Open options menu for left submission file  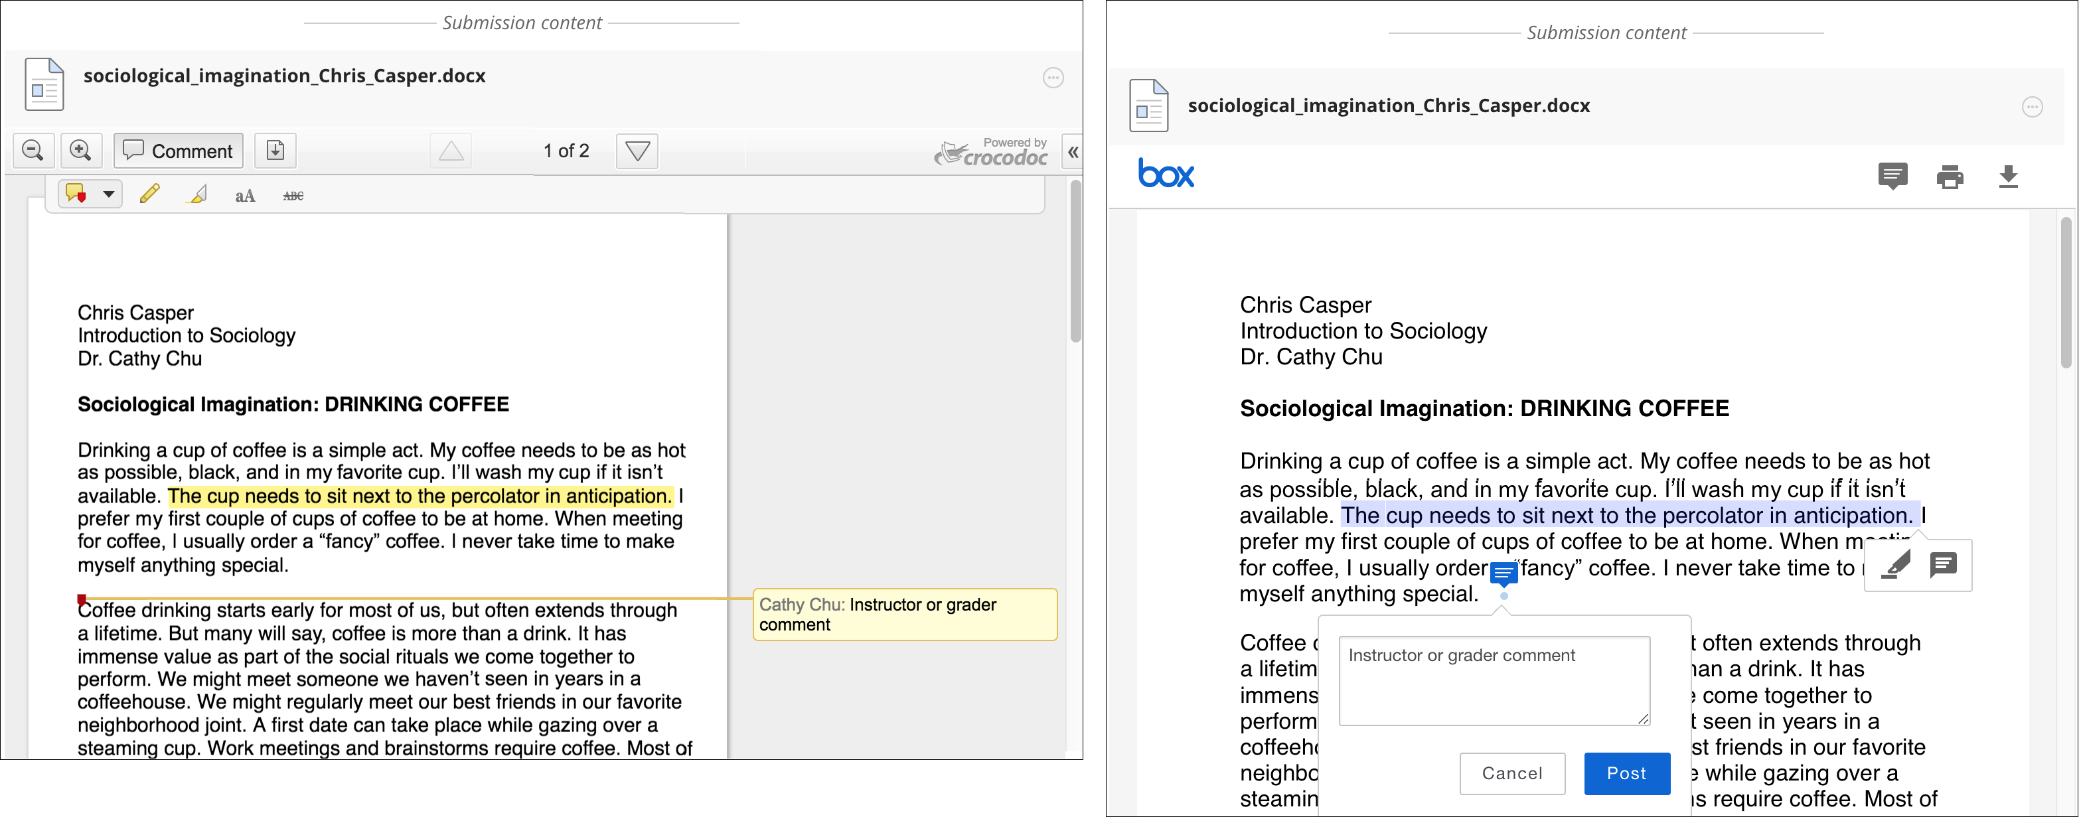1053,78
